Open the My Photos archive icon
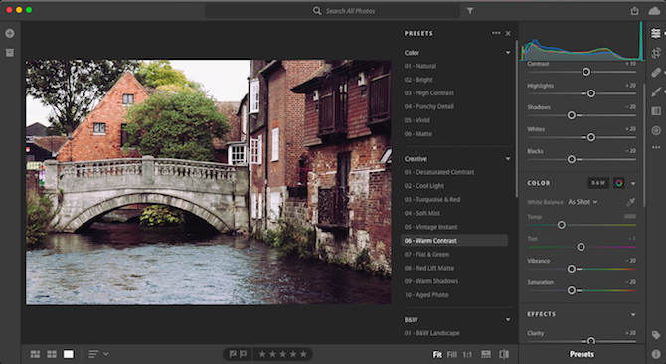Viewport: 666px width, 364px height. pyautogui.click(x=10, y=53)
